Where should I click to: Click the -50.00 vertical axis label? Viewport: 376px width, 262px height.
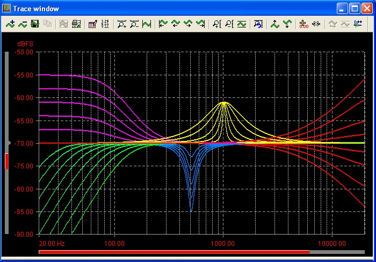point(24,52)
